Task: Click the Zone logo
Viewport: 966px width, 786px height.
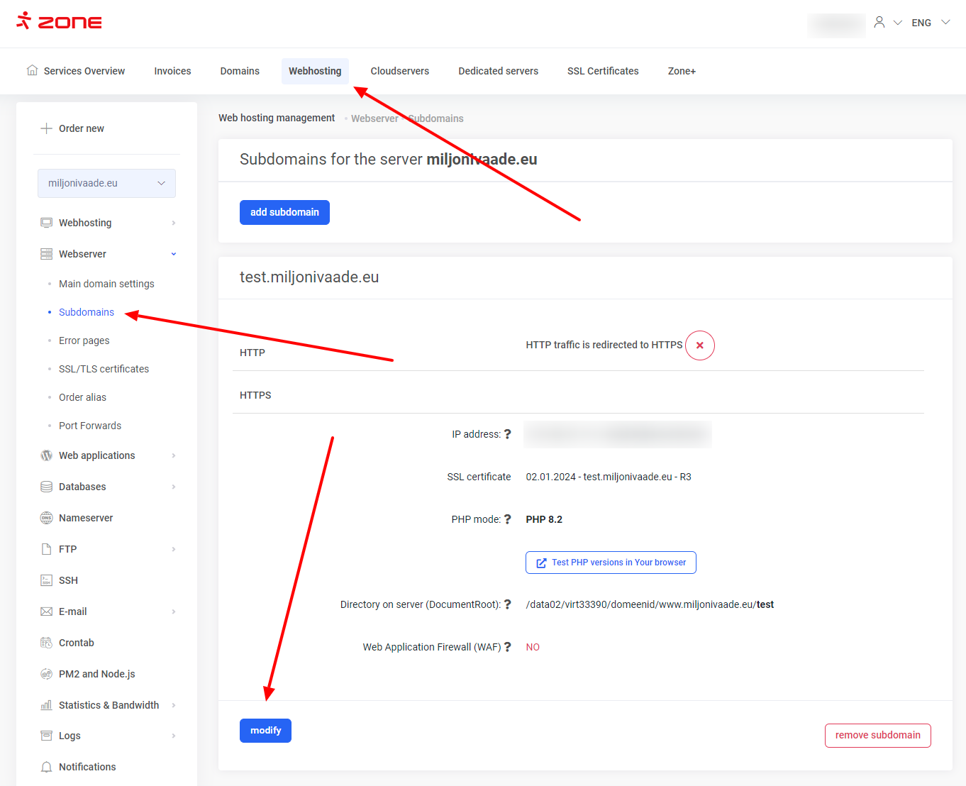Action: tap(60, 21)
